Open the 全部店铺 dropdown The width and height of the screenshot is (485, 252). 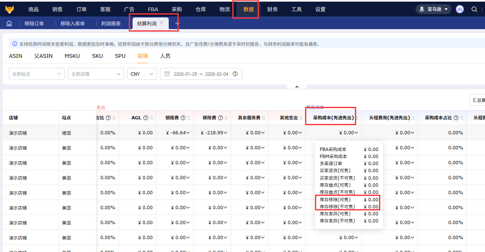click(96, 74)
